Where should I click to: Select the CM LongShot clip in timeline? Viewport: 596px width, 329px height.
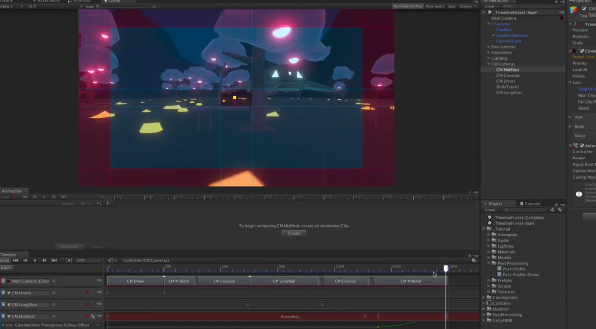(x=284, y=281)
